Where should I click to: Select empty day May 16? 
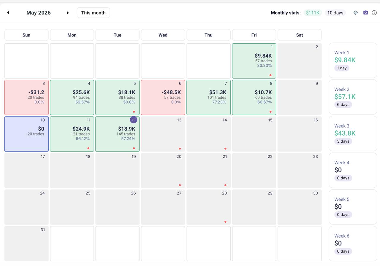[300, 134]
